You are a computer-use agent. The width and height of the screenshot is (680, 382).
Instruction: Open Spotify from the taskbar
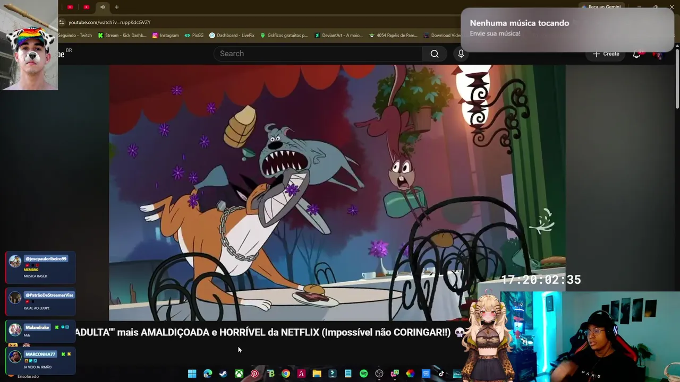363,374
